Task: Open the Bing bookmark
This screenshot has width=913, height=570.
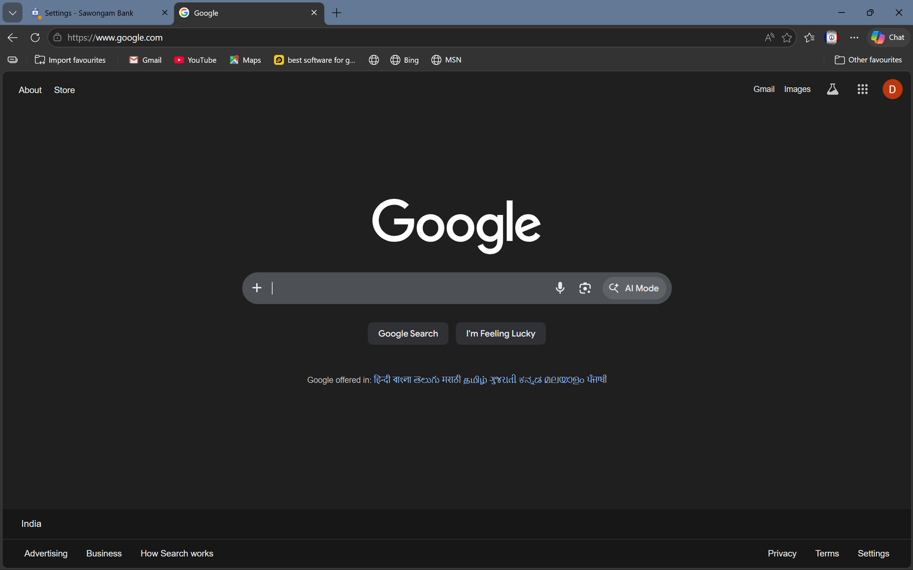Action: click(405, 60)
